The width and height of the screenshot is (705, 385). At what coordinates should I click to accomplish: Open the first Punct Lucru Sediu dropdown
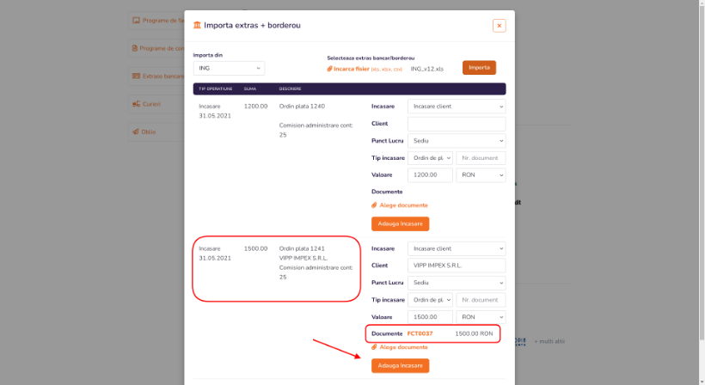click(456, 141)
